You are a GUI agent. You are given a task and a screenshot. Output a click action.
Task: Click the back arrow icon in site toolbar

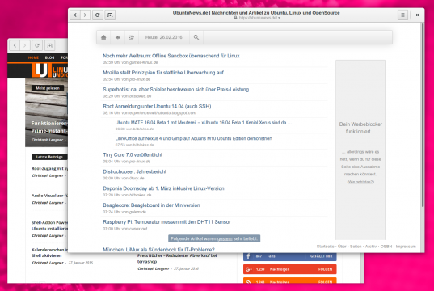pyautogui.click(x=118, y=37)
